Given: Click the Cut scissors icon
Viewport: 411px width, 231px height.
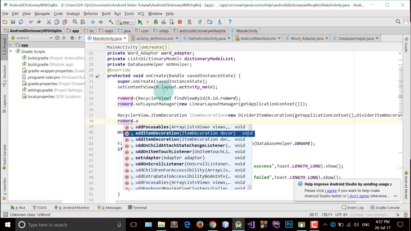Looking at the screenshot, I should pos(49,22).
